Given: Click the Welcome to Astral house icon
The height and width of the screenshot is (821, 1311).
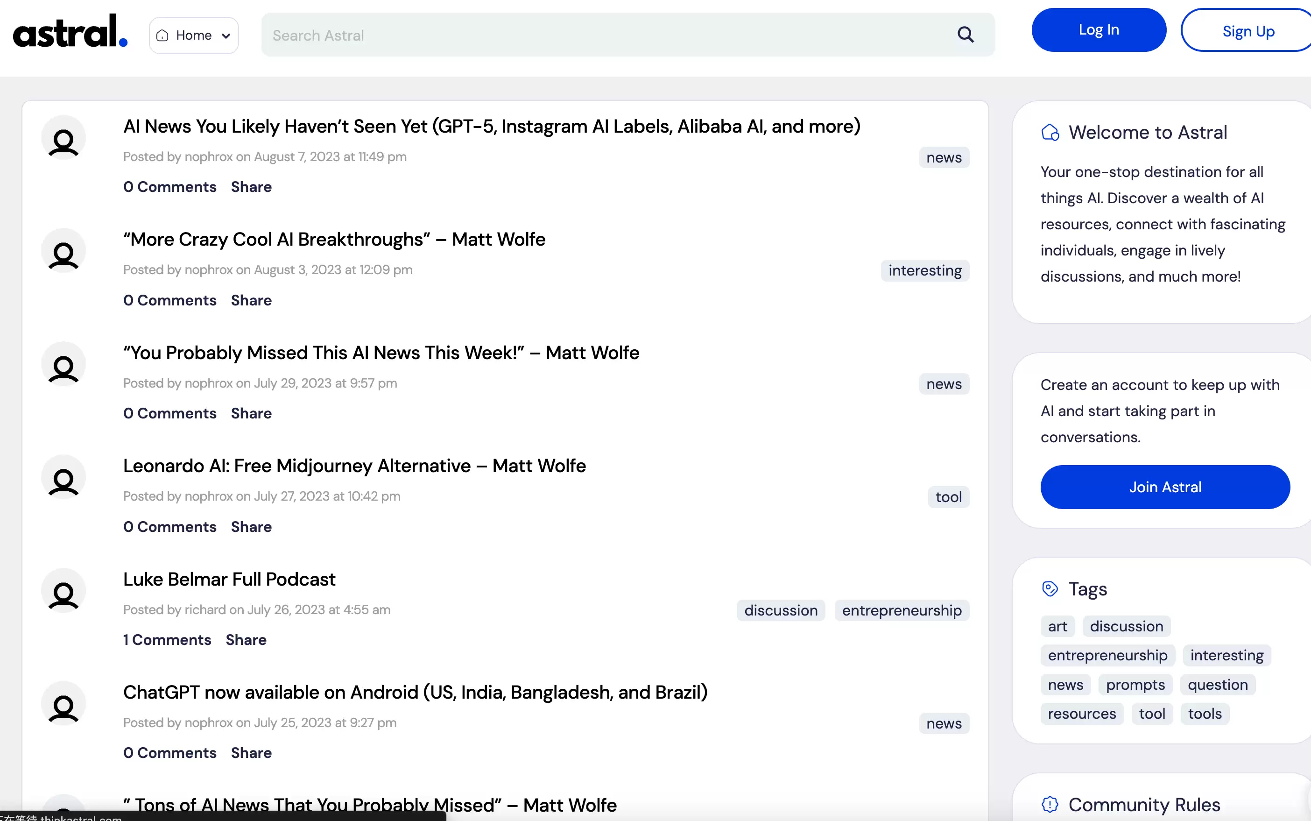Looking at the screenshot, I should [x=1050, y=133].
